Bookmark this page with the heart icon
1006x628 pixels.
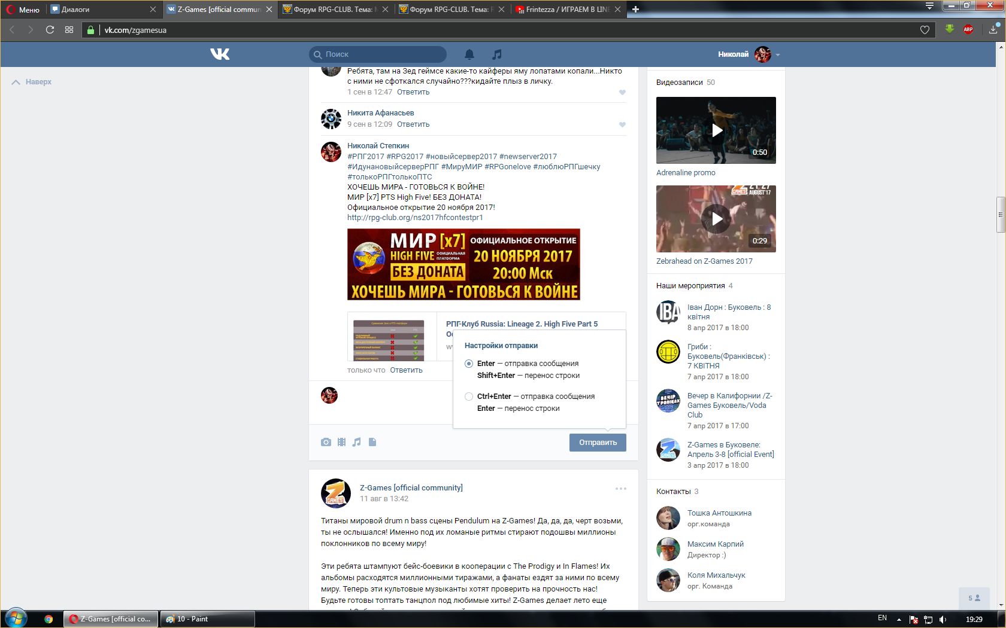tap(925, 30)
